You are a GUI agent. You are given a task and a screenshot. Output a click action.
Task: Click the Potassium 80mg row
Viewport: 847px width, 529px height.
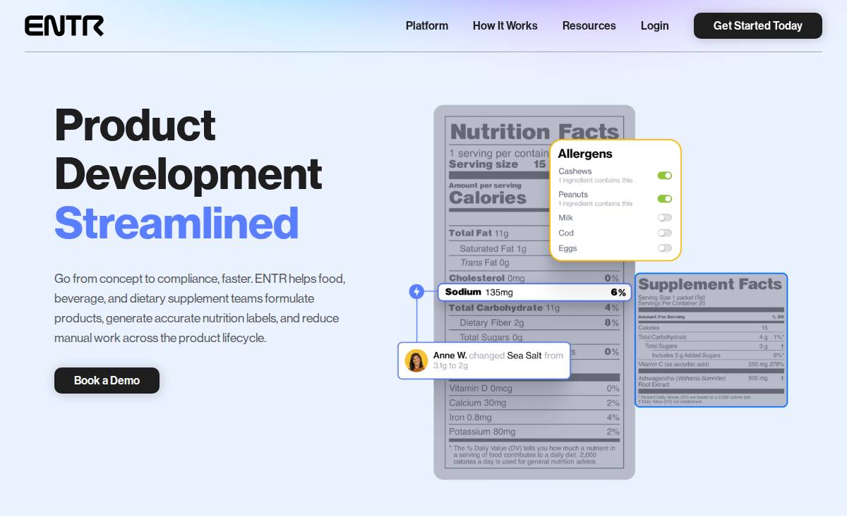[x=534, y=432]
